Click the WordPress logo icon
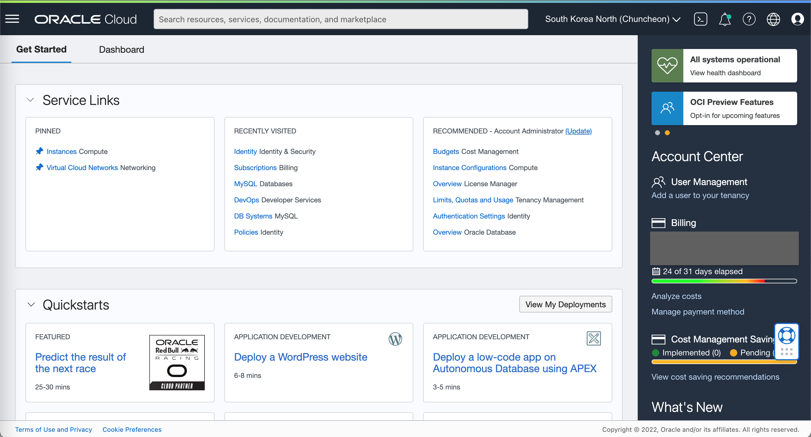 [x=395, y=339]
